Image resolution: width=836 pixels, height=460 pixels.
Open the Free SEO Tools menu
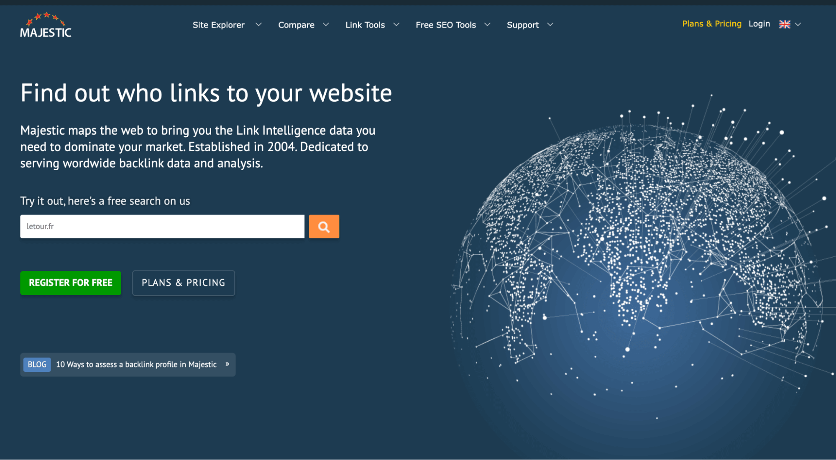pos(445,25)
